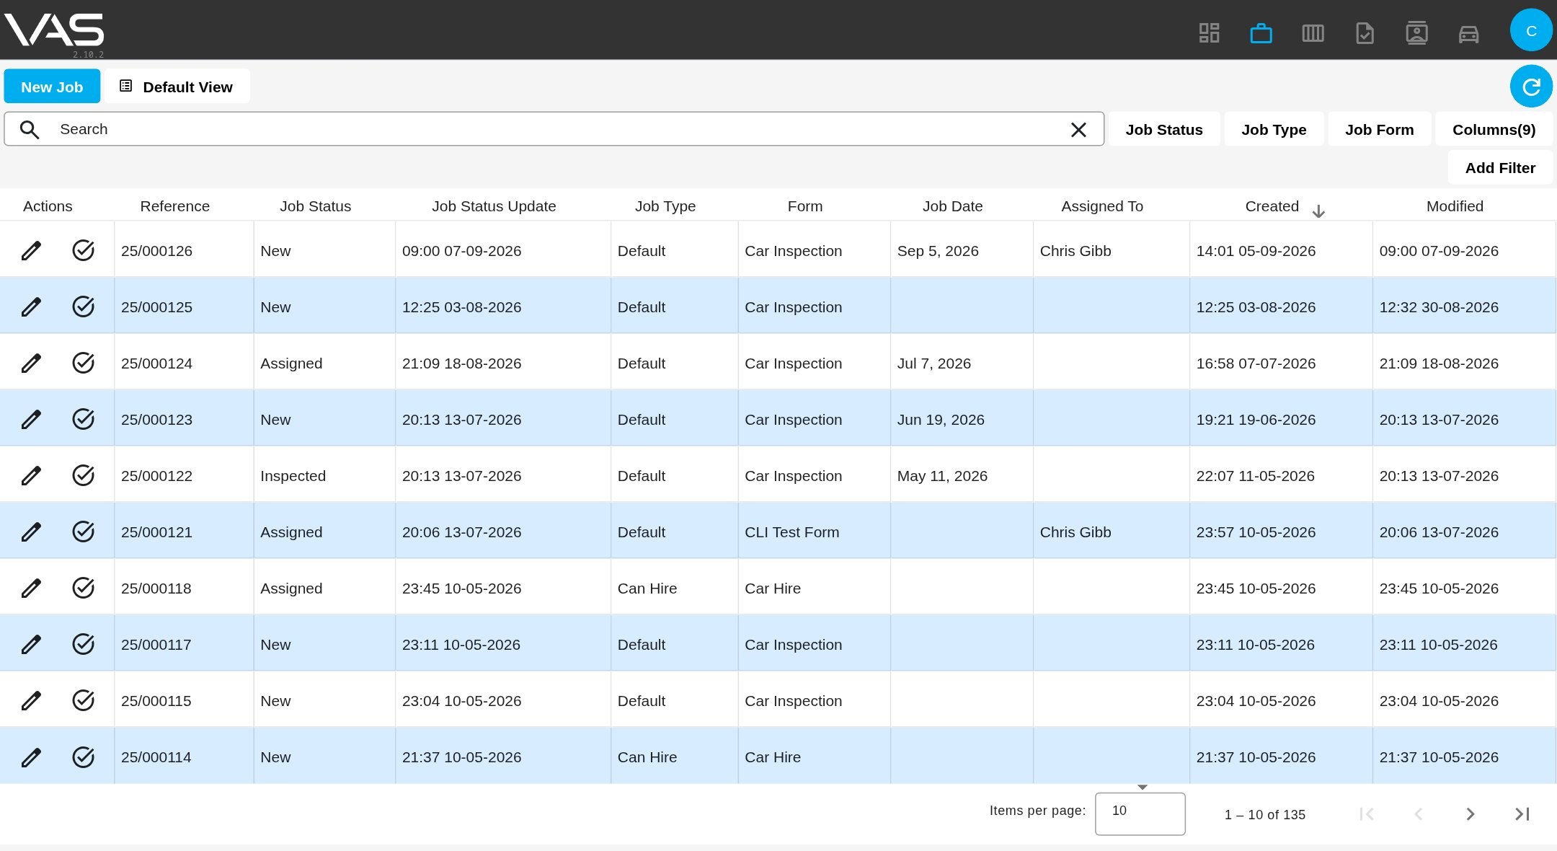Go to the next page
The height and width of the screenshot is (851, 1557).
(1470, 814)
